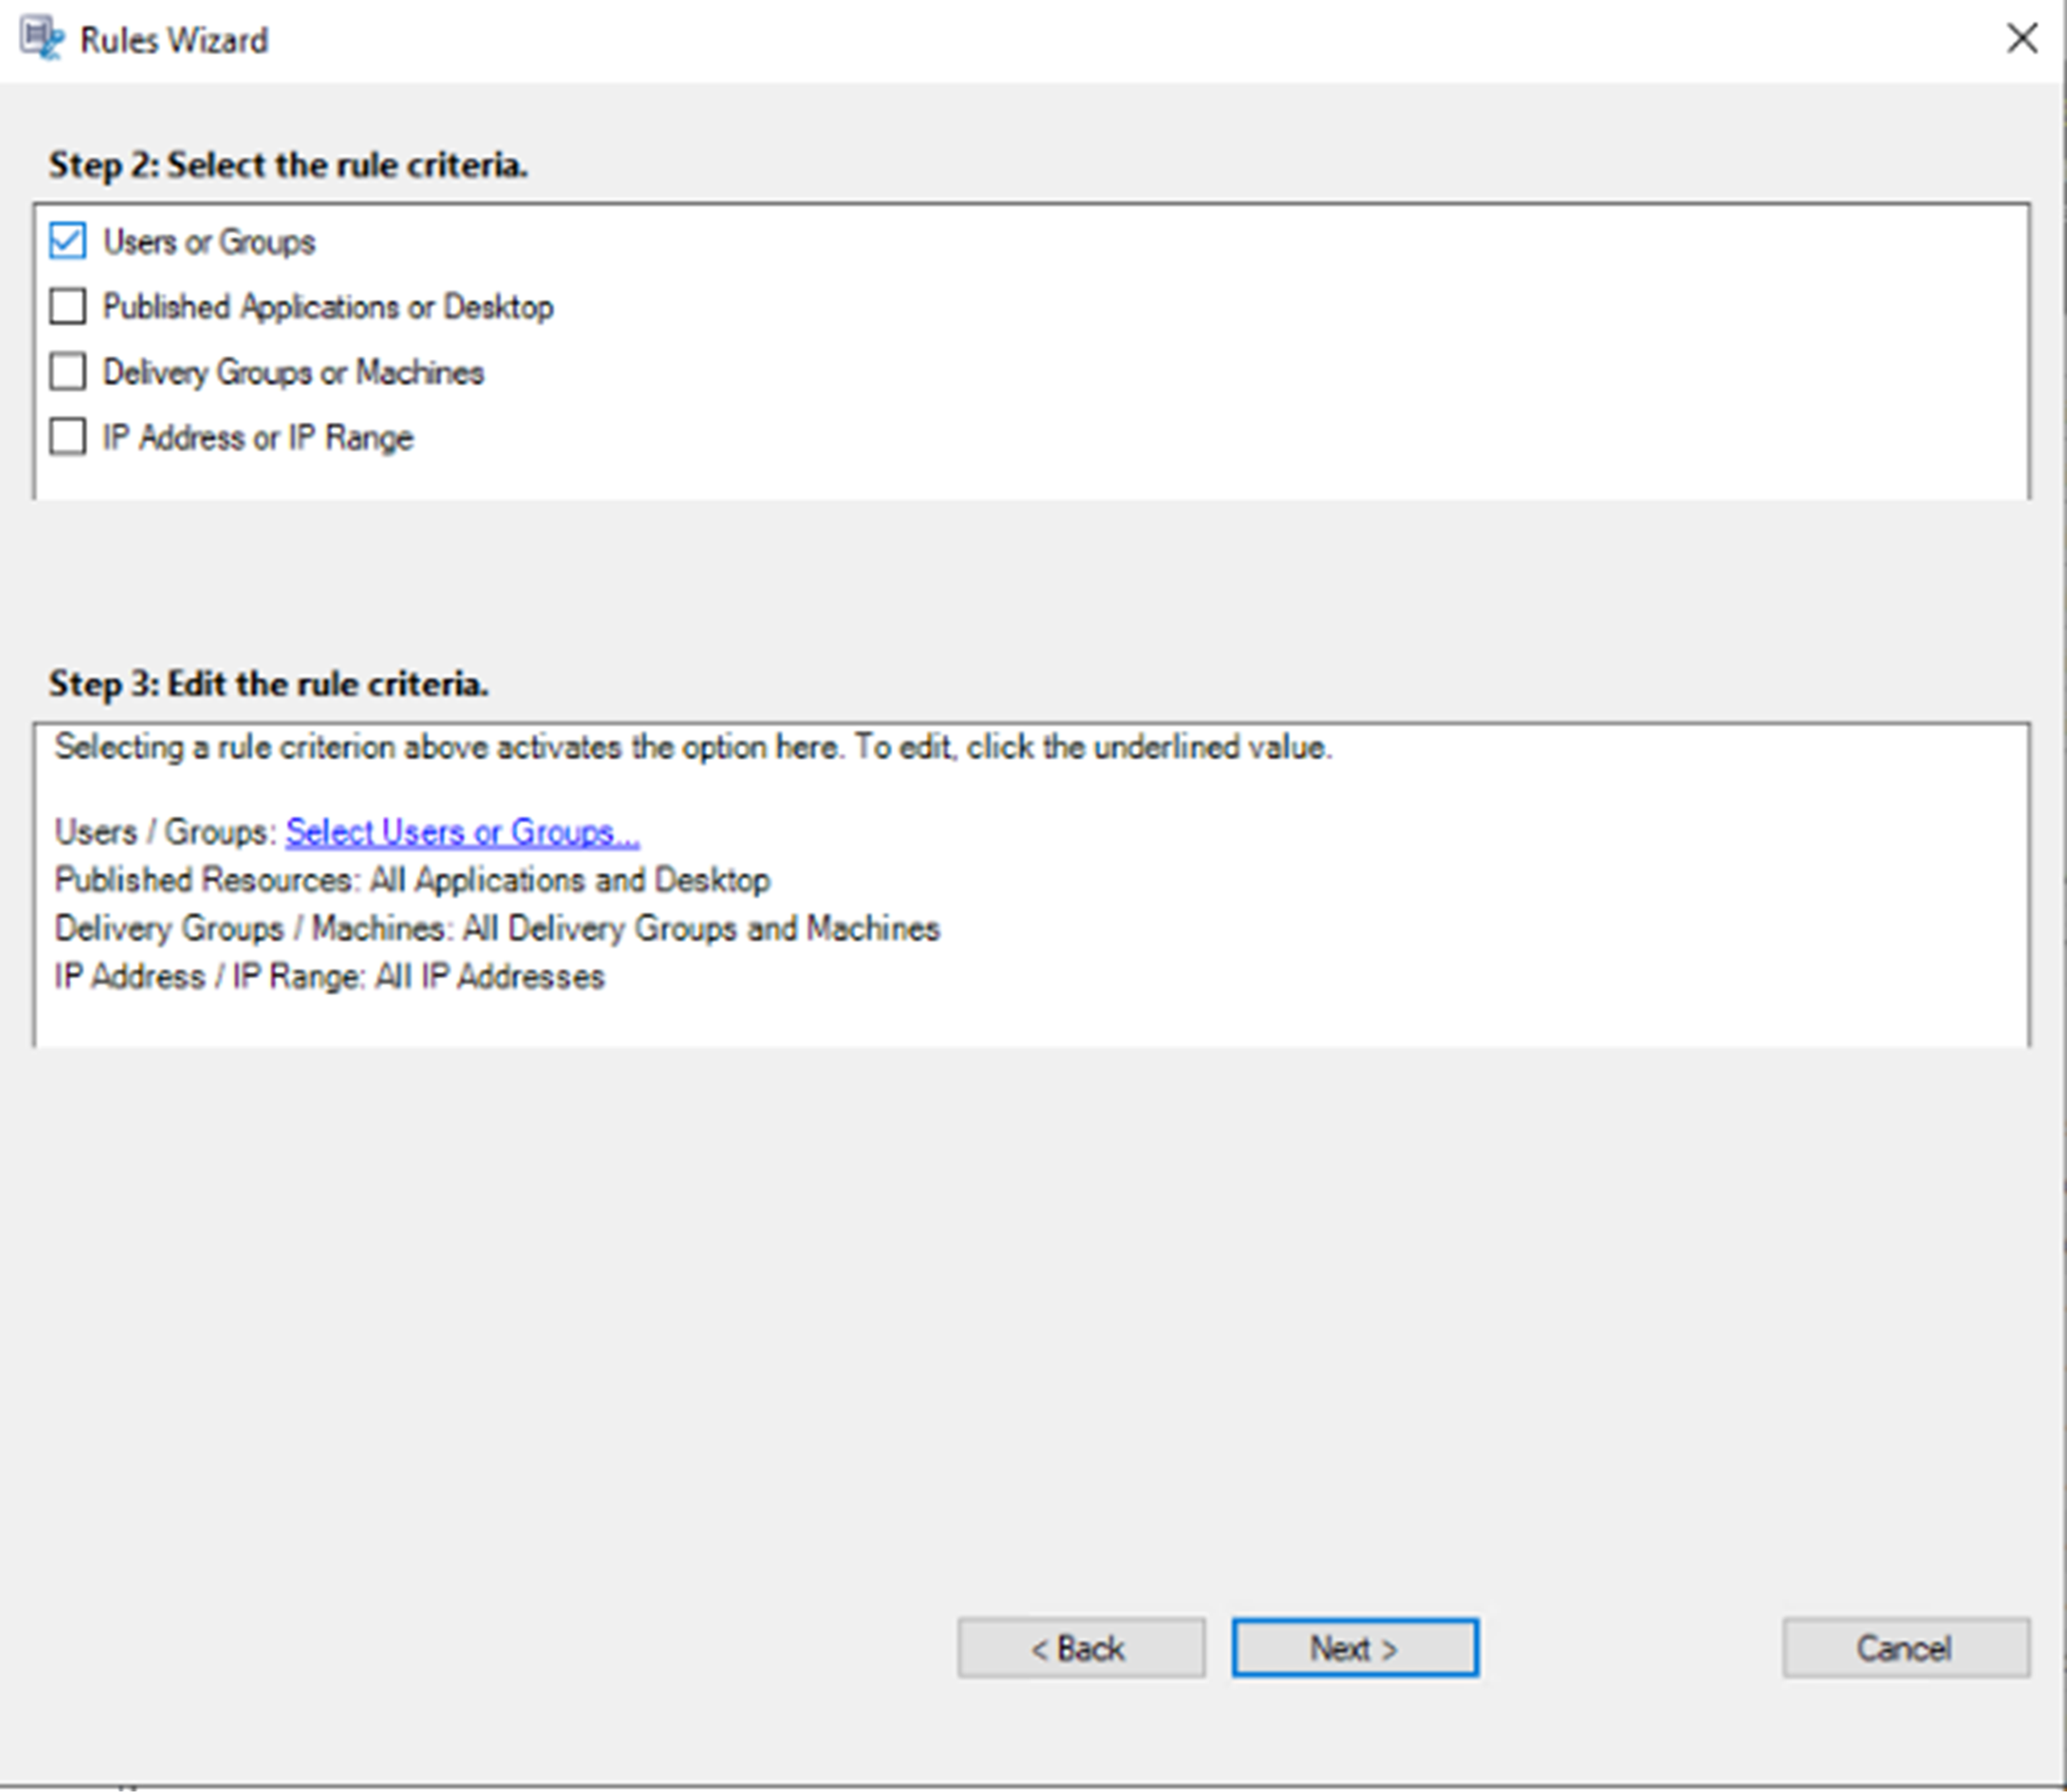Enable Published Applications or Desktop checkbox
Viewport: 2067px width, 1792px height.
pyautogui.click(x=67, y=307)
